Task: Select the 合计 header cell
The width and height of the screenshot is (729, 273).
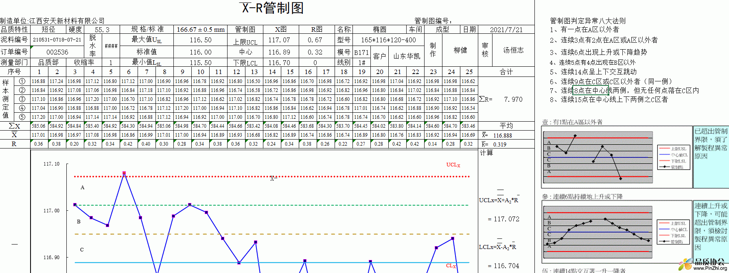Action: 506,72
